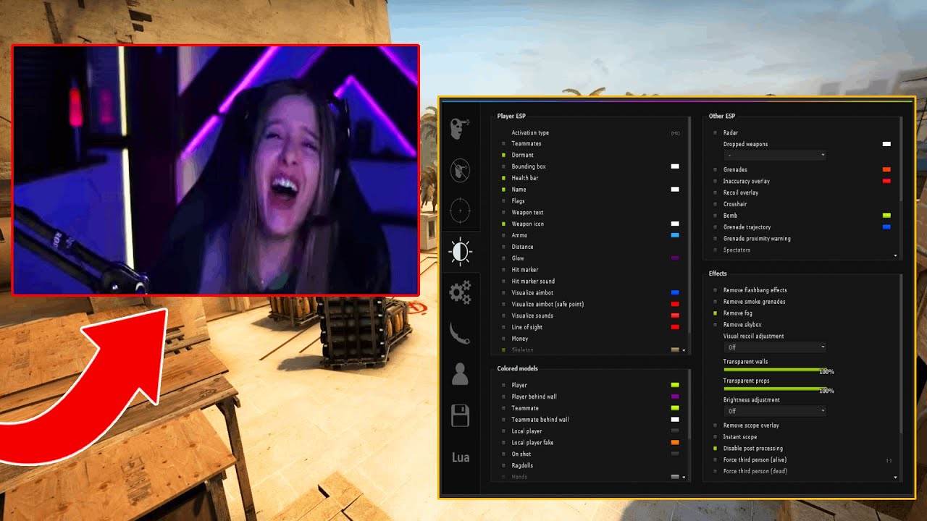The width and height of the screenshot is (927, 521).
Task: Open the Player green color swatch in Colored models
Action: [x=675, y=385]
